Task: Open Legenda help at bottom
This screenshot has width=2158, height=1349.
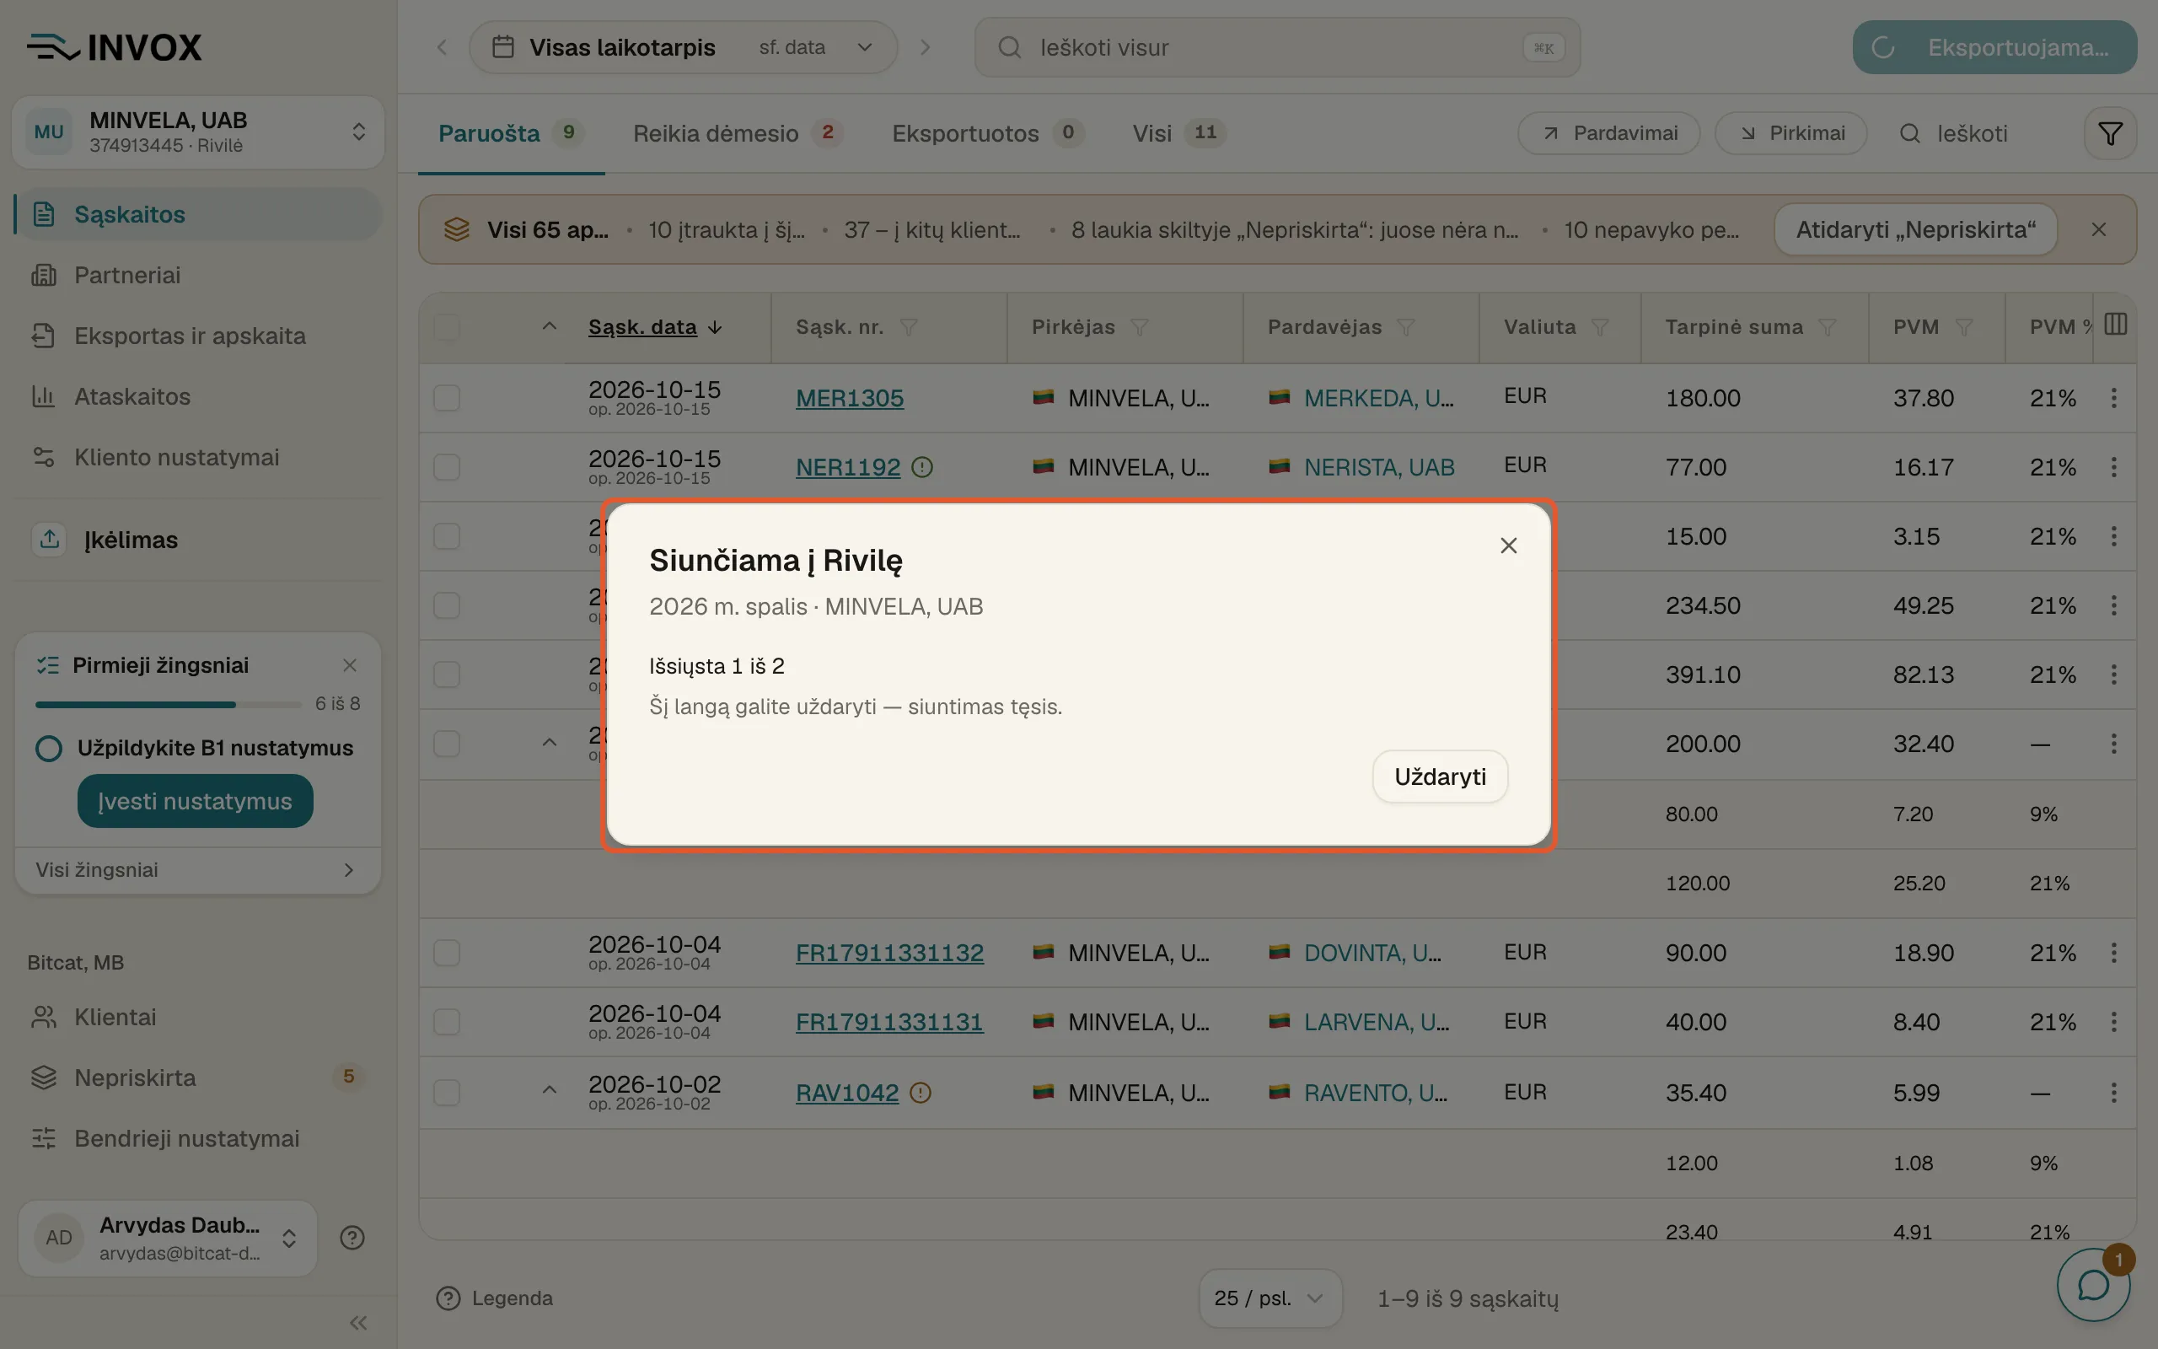Action: point(494,1298)
